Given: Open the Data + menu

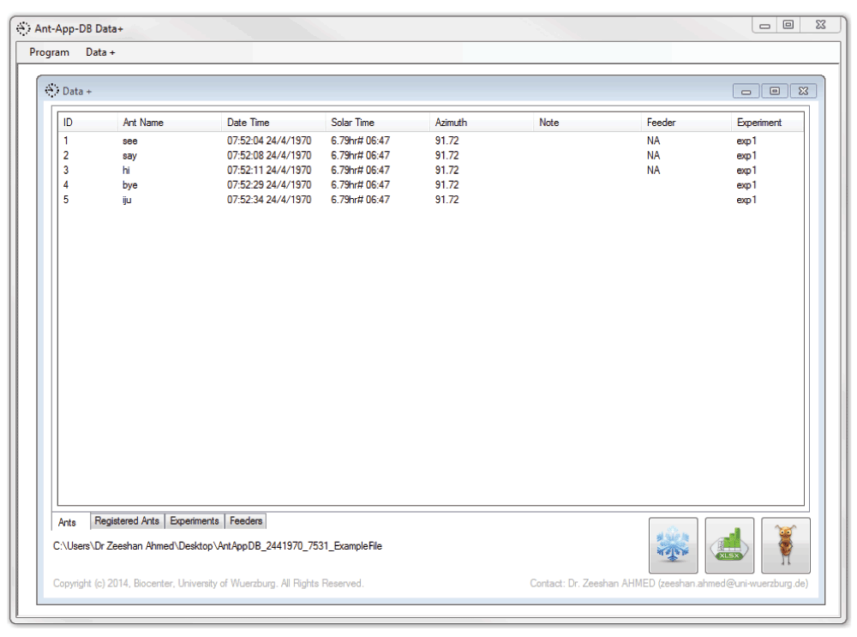Looking at the screenshot, I should coord(100,52).
